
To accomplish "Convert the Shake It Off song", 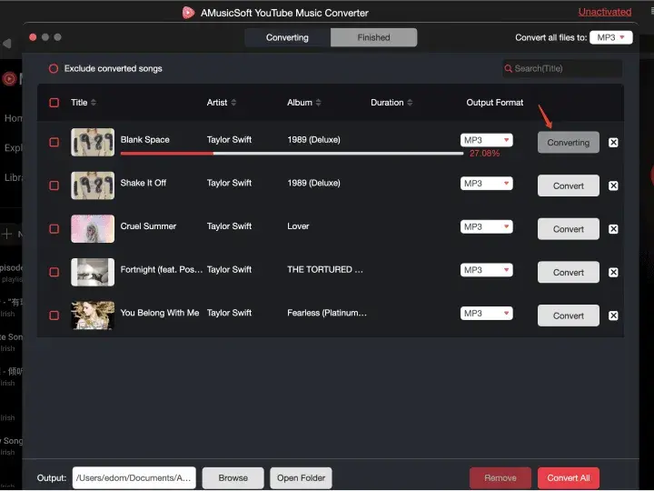I will point(568,185).
